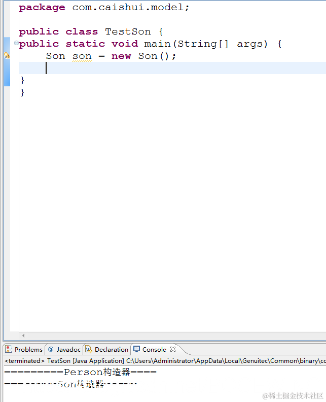Click the underlined variable 'son'
The height and width of the screenshot is (402, 326).
(82, 56)
